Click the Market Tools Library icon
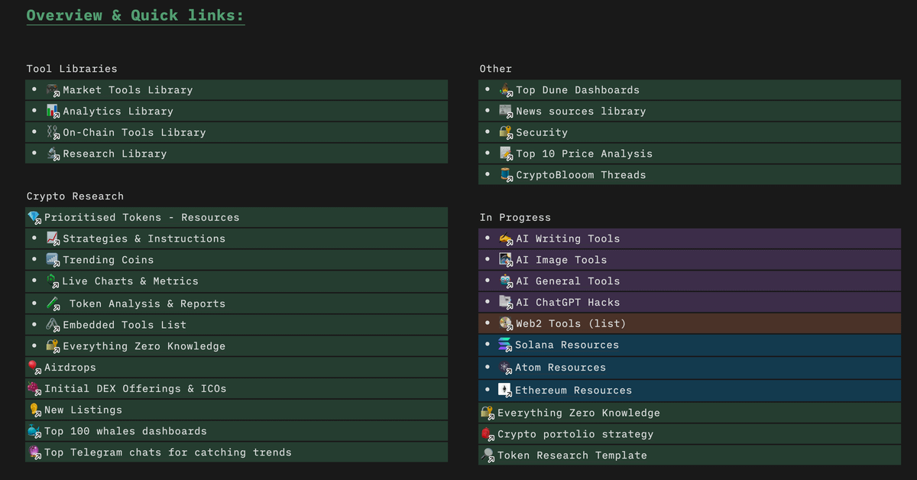 [x=53, y=90]
